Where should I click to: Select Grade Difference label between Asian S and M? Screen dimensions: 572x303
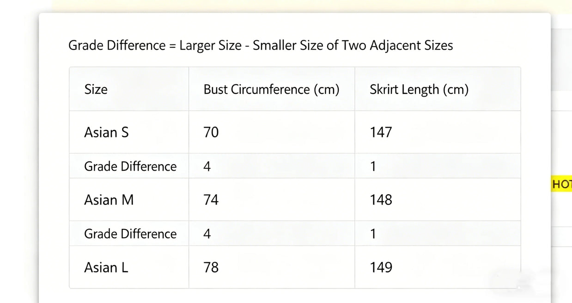coord(130,167)
